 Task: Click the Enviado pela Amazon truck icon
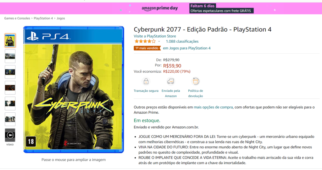(x=171, y=81)
